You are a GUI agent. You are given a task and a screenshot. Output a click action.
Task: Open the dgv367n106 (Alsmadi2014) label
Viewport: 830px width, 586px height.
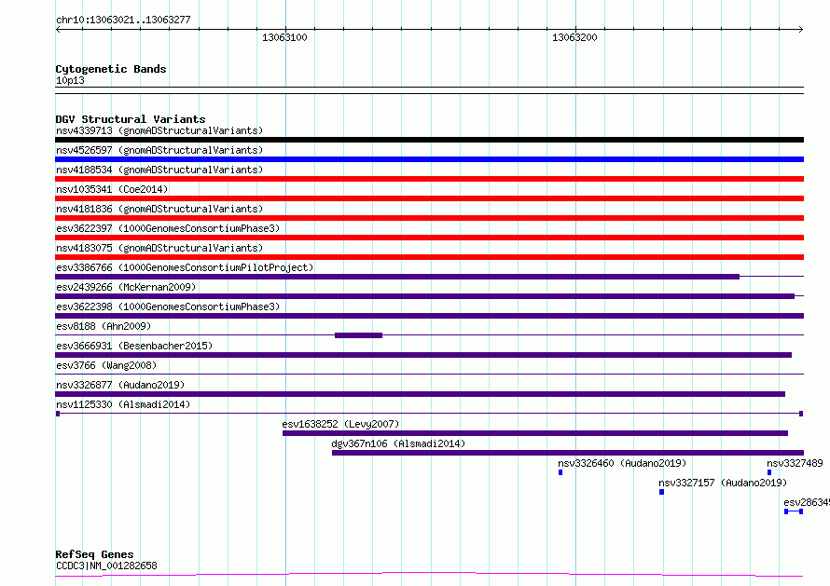tap(398, 443)
